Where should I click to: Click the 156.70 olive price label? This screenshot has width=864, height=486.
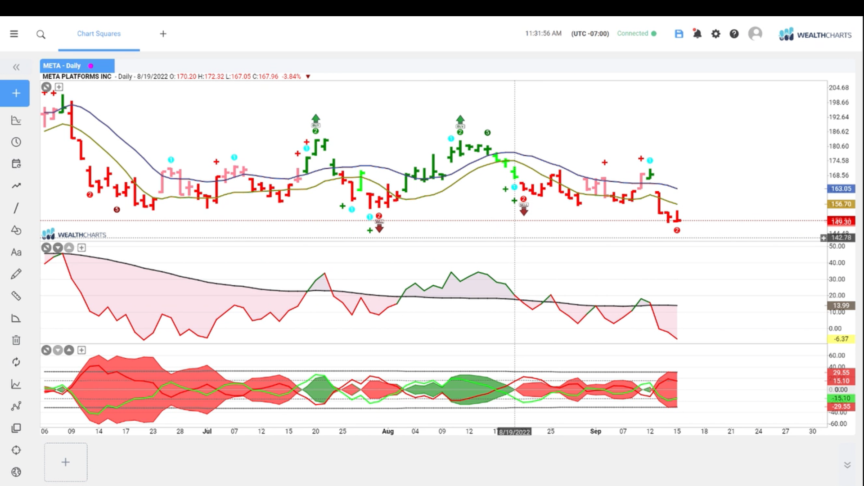[x=841, y=204]
